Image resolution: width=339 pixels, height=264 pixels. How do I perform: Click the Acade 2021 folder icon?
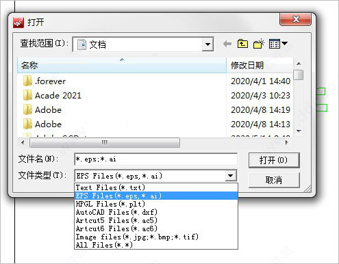27,95
